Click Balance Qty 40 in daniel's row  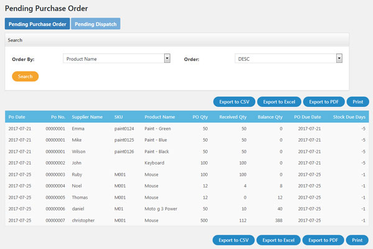(x=280, y=209)
